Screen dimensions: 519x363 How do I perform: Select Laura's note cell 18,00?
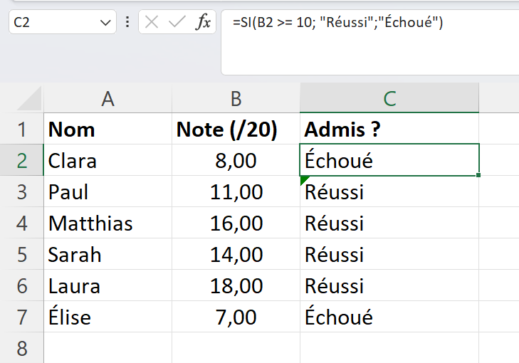(x=236, y=285)
